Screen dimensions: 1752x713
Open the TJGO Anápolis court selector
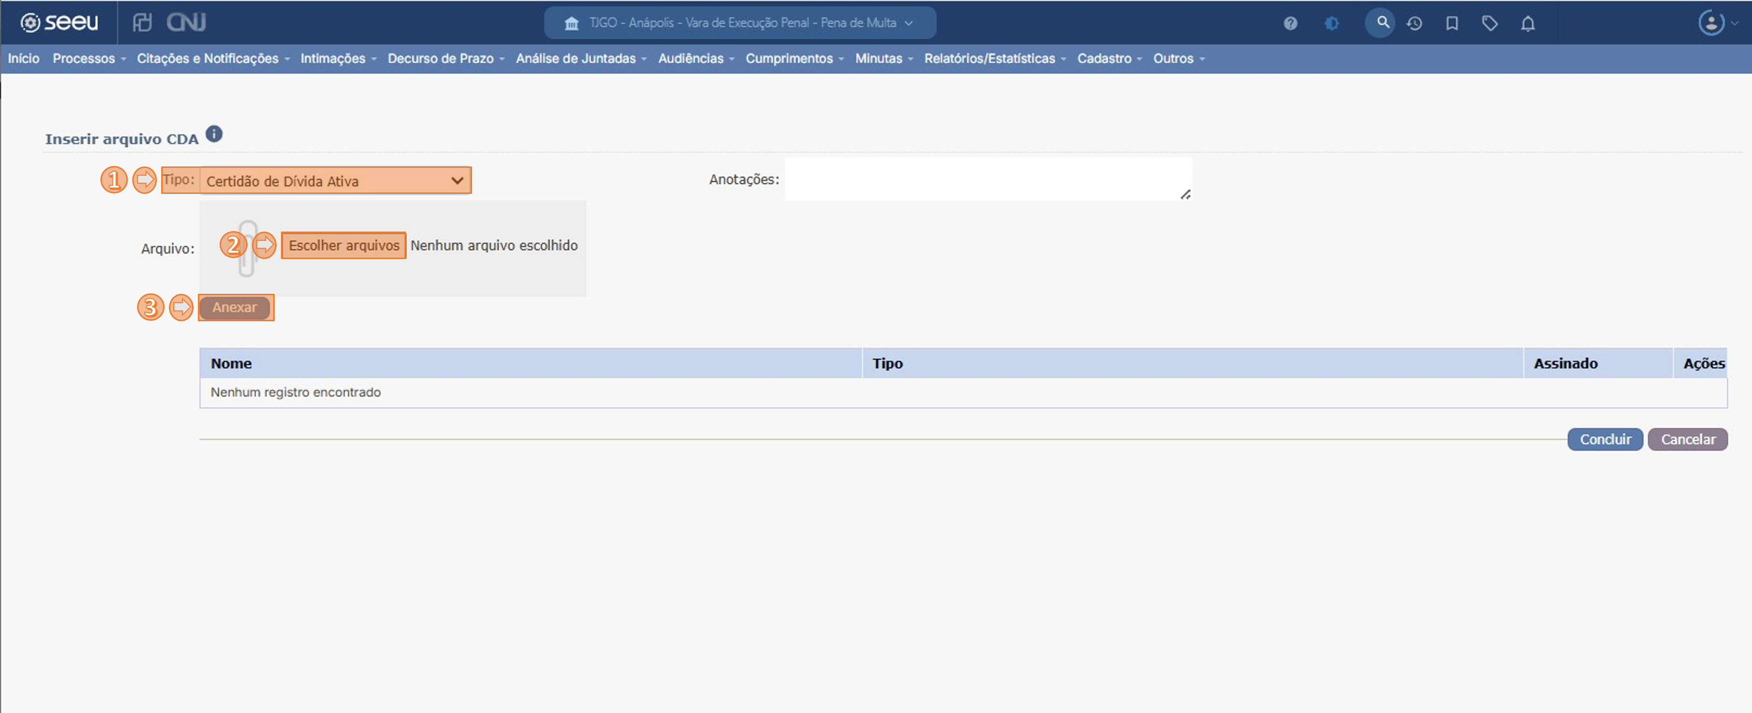click(x=739, y=23)
